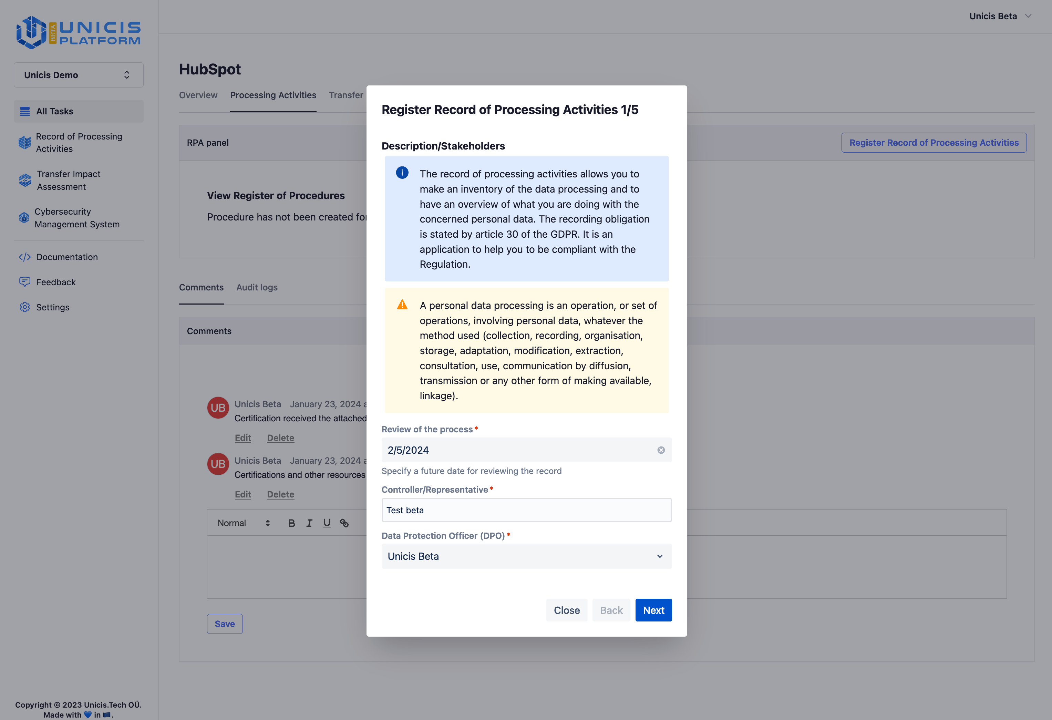Screen dimensions: 1052x720
Task: Click Transfer Impact Assessment sidebar icon
Action: click(x=25, y=180)
